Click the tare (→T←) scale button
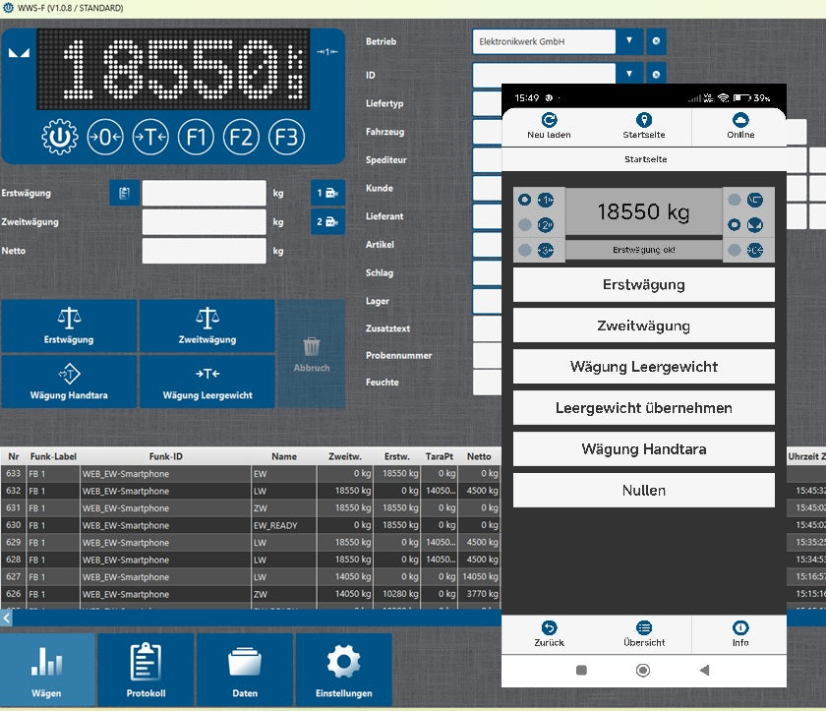The width and height of the screenshot is (826, 711). [150, 137]
